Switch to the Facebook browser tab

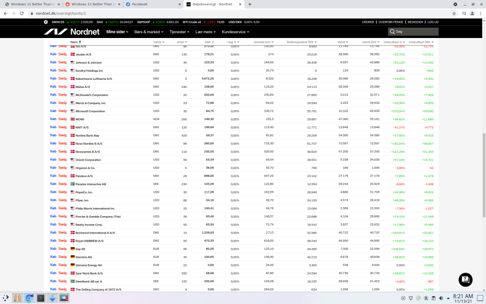tap(152, 4)
